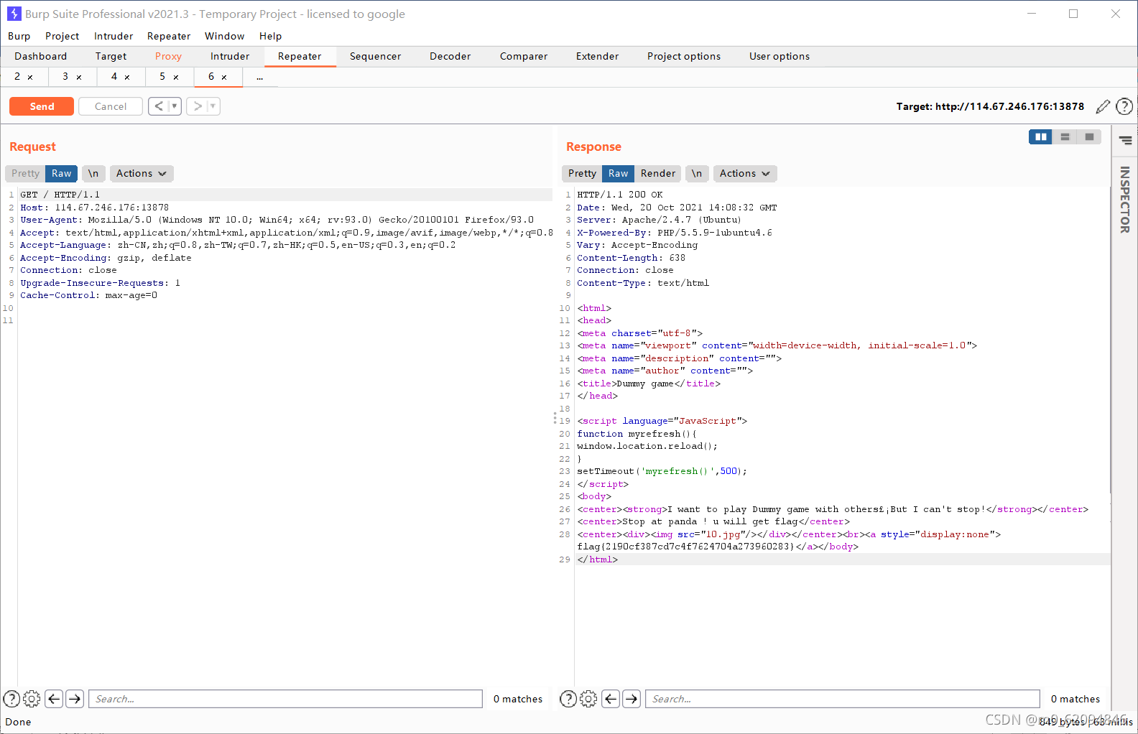The width and height of the screenshot is (1138, 734).
Task: Open response search settings gear
Action: 588,699
